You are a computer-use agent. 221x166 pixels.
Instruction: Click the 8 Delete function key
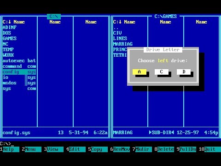pos(164,149)
